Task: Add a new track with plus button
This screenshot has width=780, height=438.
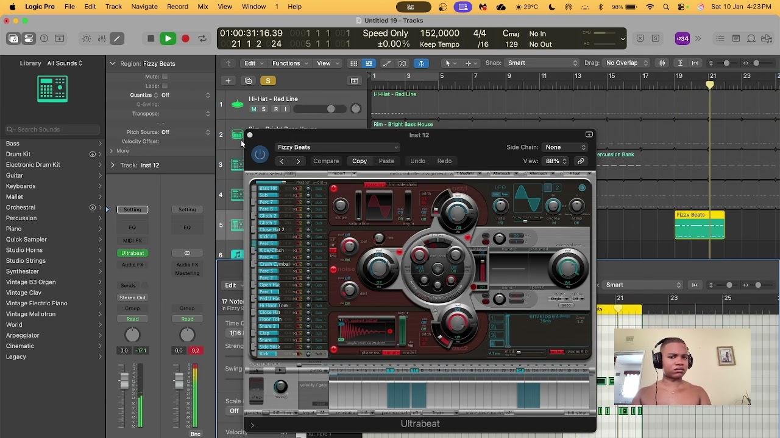Action: [x=228, y=81]
